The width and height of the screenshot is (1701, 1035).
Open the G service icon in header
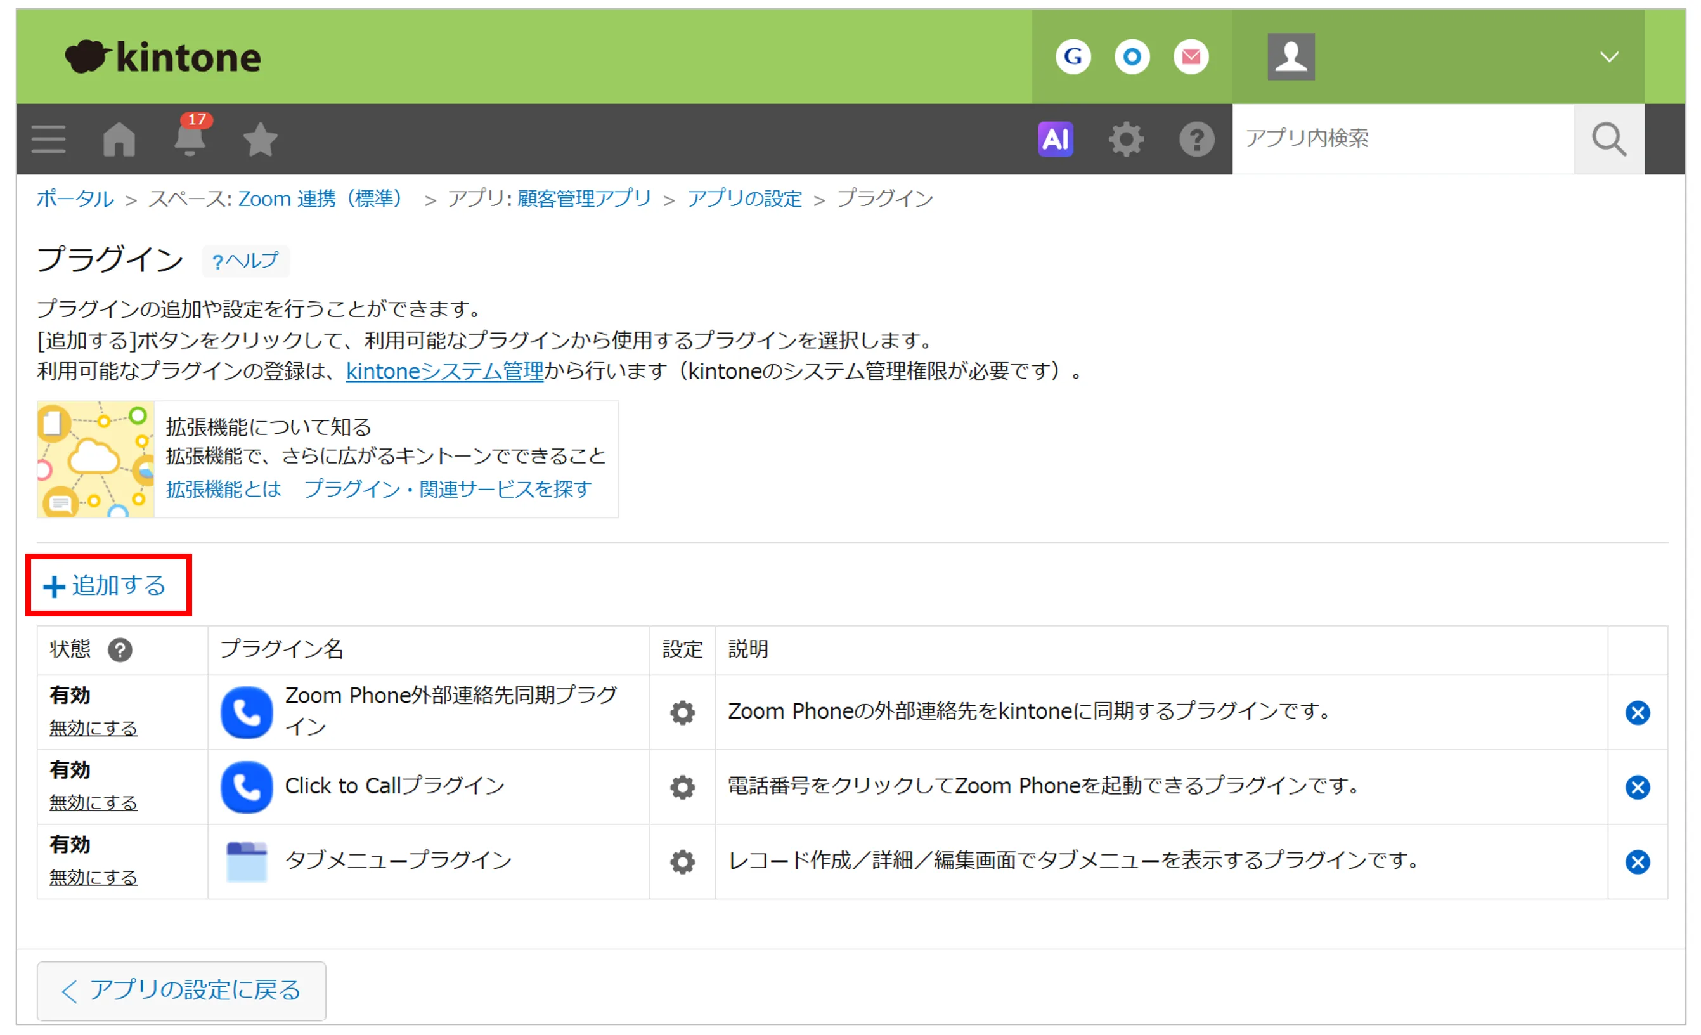click(x=1073, y=56)
